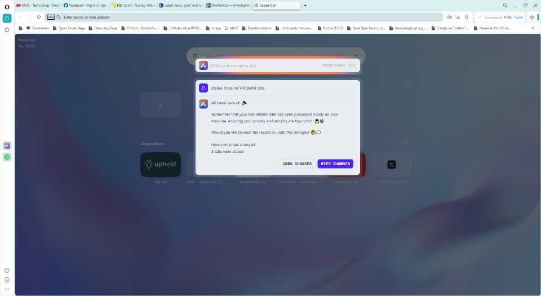Open the X speed dial tile

click(x=391, y=165)
